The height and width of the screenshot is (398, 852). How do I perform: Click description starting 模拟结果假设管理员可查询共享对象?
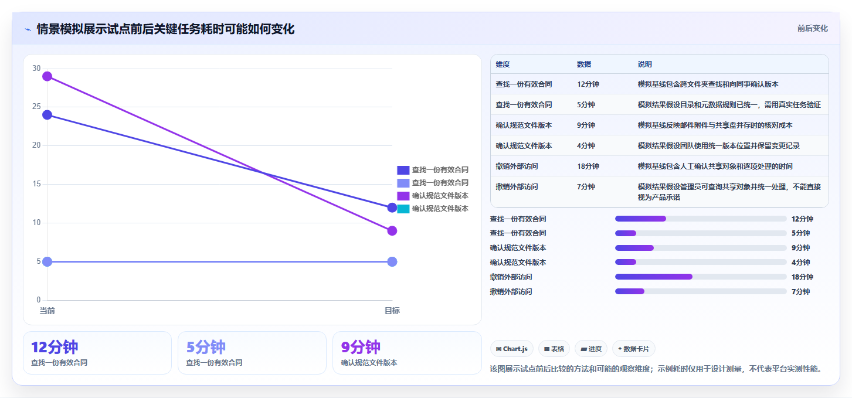[x=729, y=192]
